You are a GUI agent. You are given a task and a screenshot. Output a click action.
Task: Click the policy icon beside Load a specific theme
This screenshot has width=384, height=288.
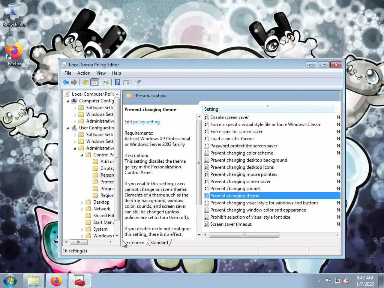(207, 139)
